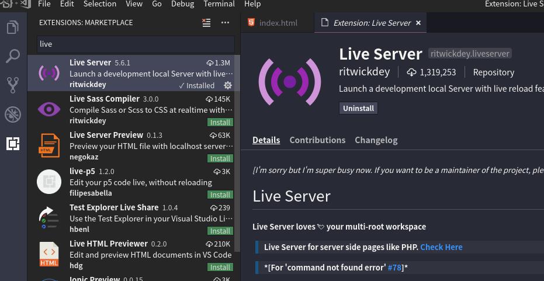544x281 pixels.
Task: Switch to the Contributions tab
Action: (x=317, y=140)
